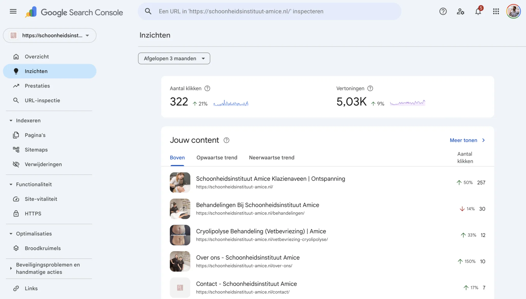Open Verwijderingen page
Screen dimensions: 526x299
50,164
